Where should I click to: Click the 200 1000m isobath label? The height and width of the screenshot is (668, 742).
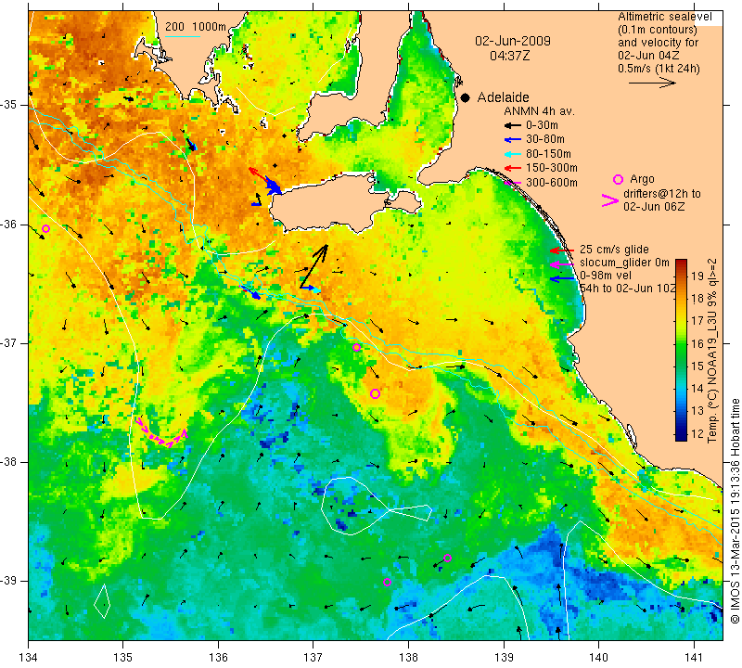click(x=196, y=27)
